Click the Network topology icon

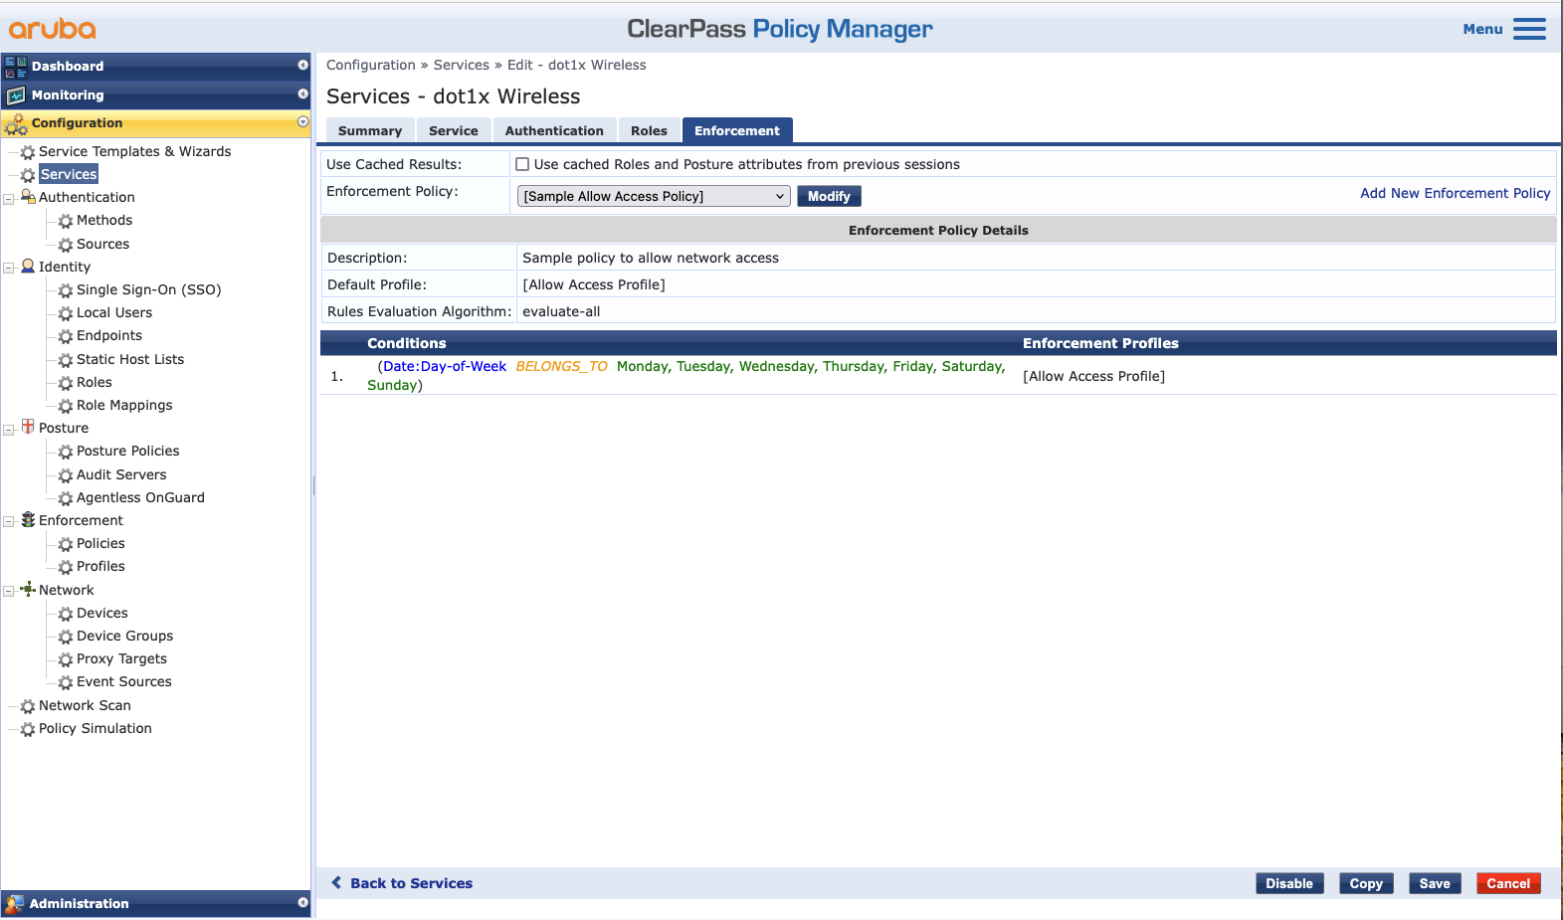pyautogui.click(x=28, y=589)
